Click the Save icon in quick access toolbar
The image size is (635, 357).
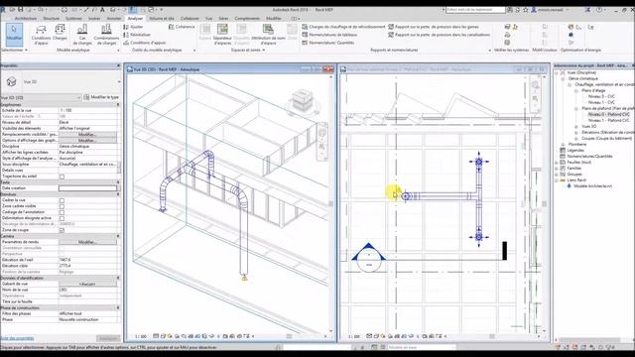pos(20,9)
